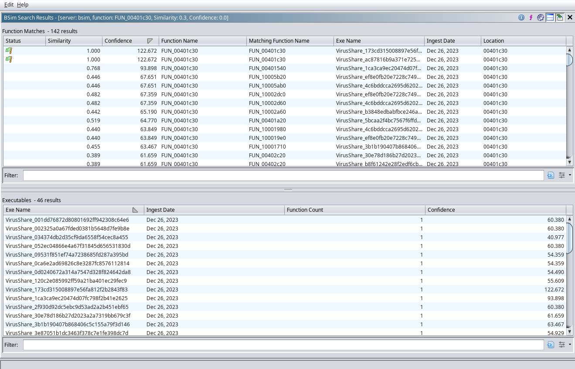Sort by the Similarity column header
This screenshot has height=369, width=575.
pos(74,41)
